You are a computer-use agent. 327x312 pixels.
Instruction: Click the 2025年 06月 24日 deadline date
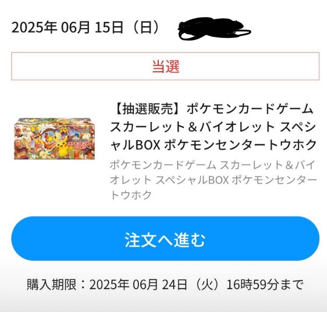tap(138, 284)
